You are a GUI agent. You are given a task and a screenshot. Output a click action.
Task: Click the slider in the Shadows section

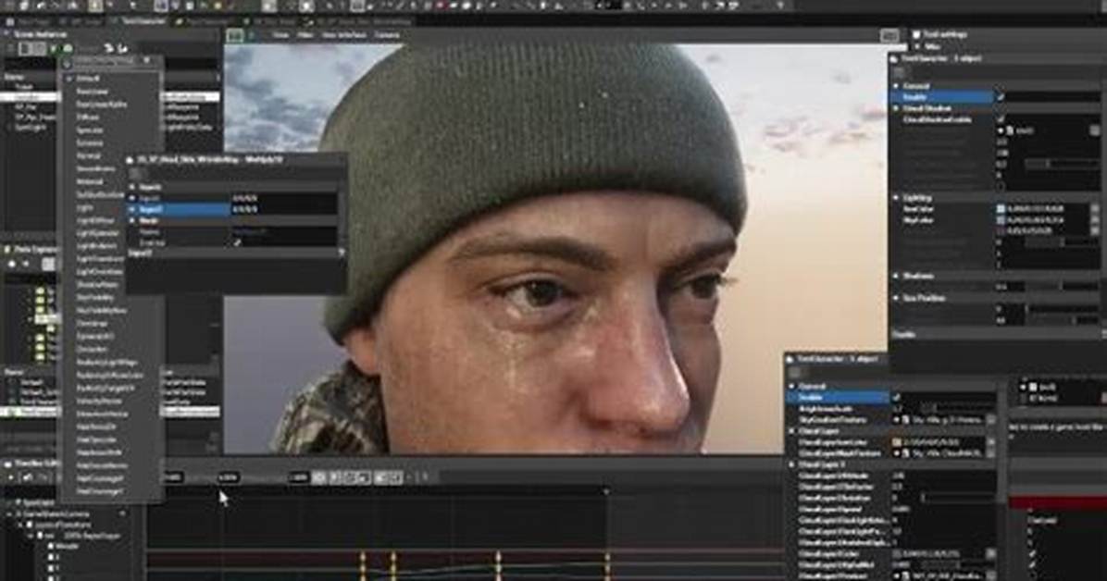(x=1062, y=287)
